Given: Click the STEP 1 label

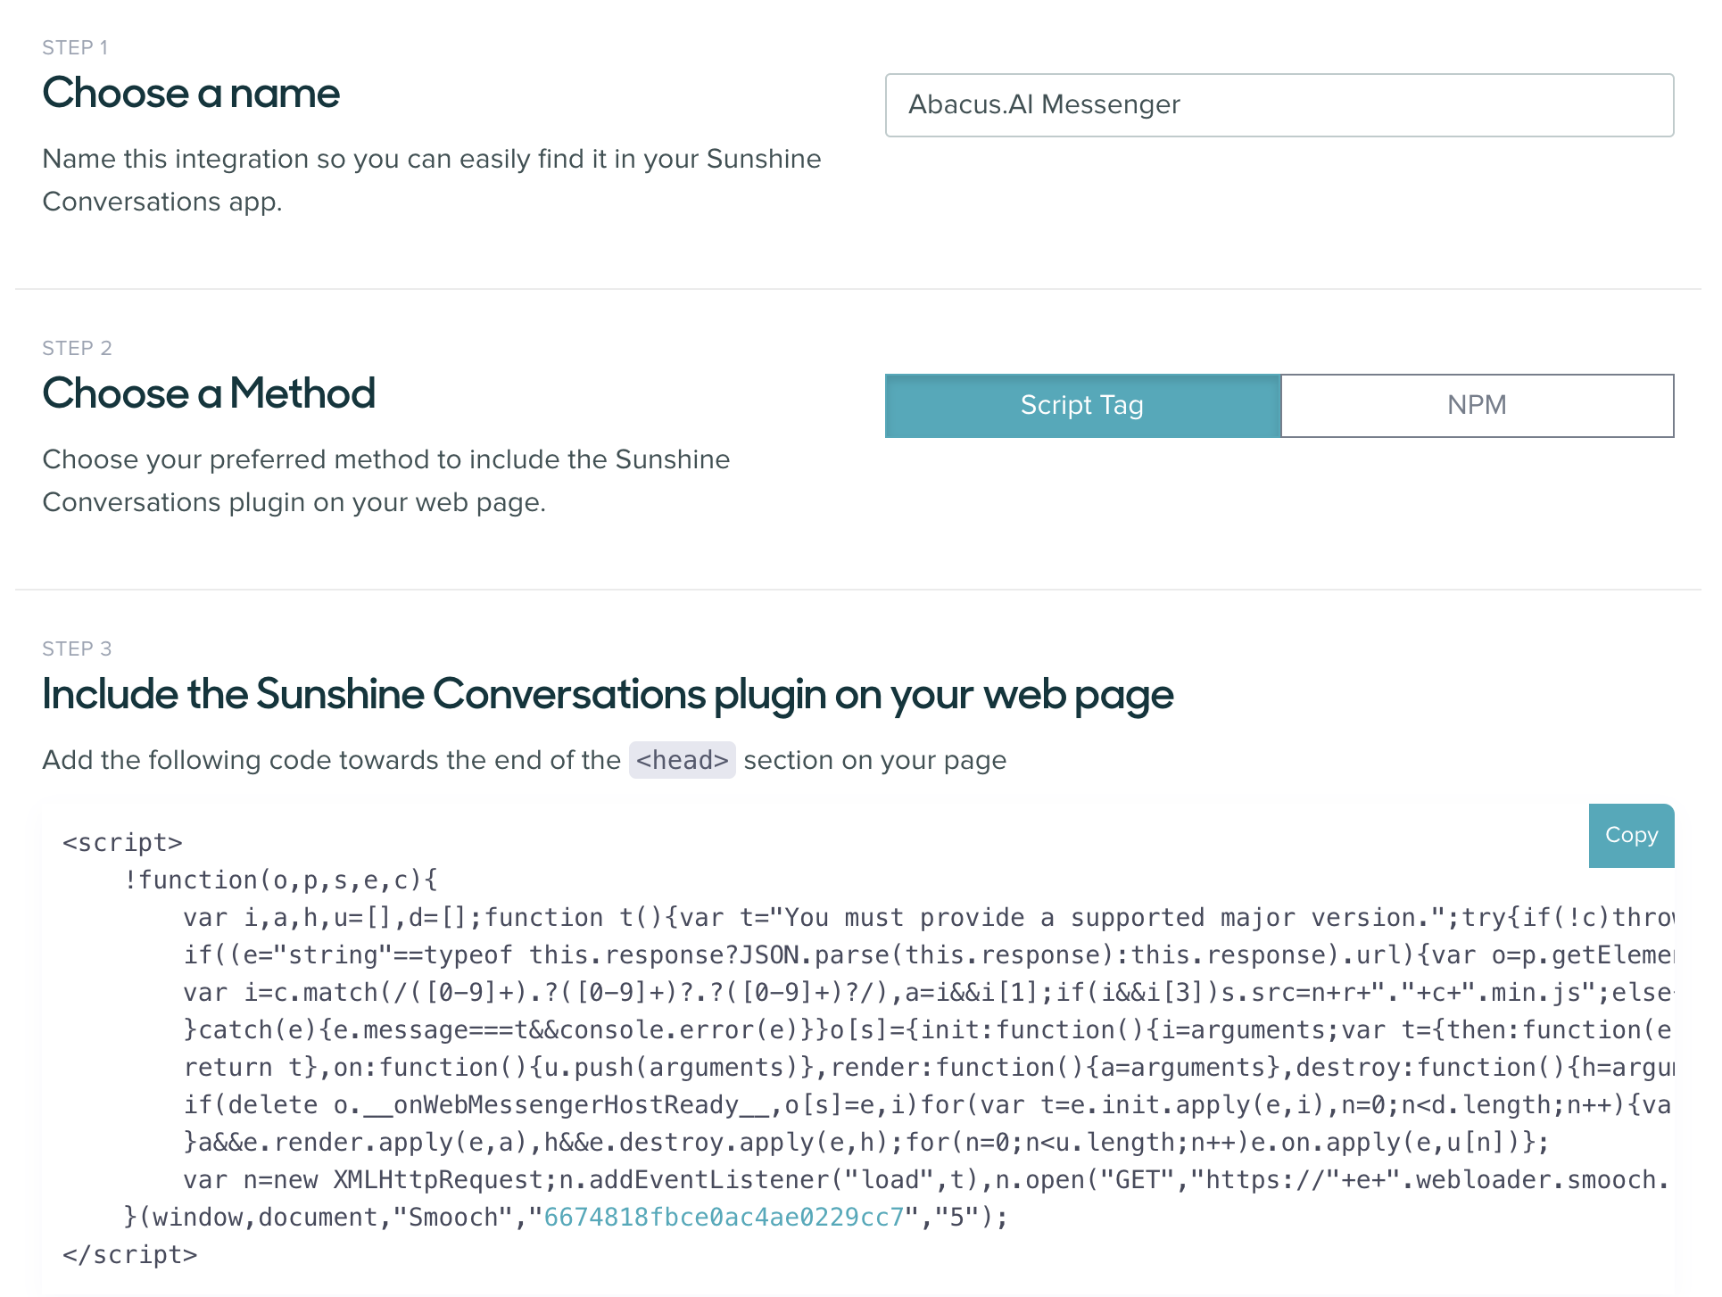Looking at the screenshot, I should tap(75, 47).
